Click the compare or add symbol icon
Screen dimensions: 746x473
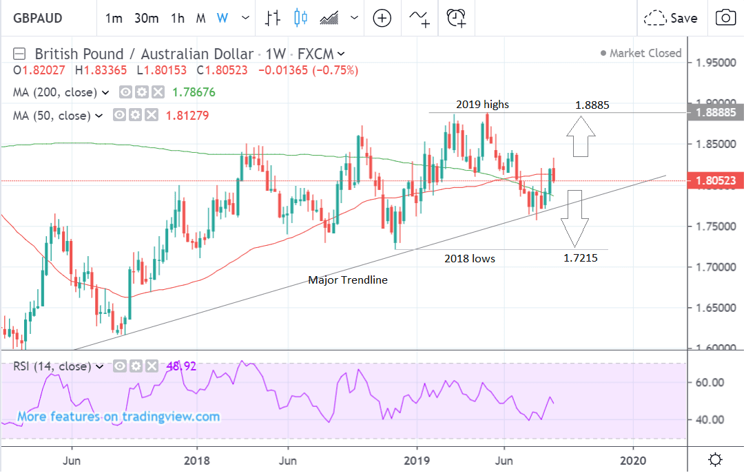tap(382, 18)
